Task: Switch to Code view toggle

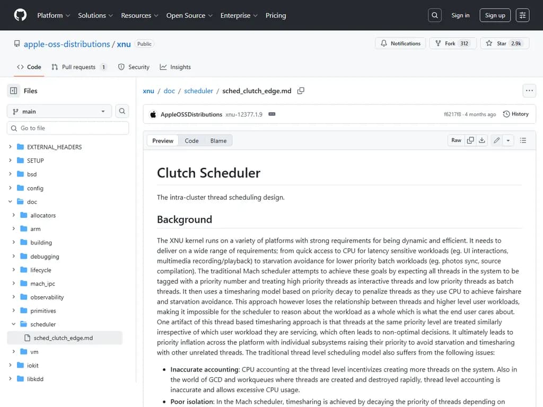Action: tap(191, 140)
